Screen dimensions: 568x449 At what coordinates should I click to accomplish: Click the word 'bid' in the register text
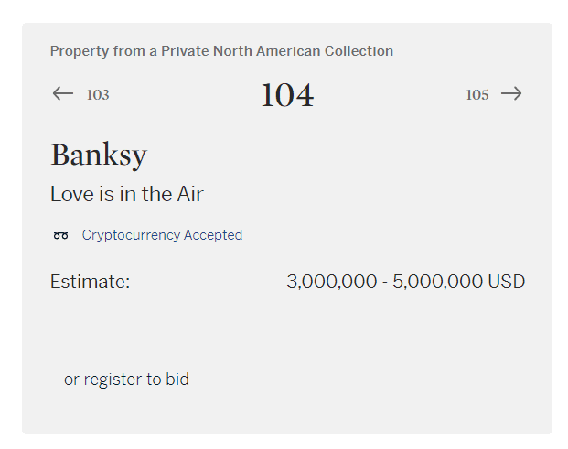(177, 379)
